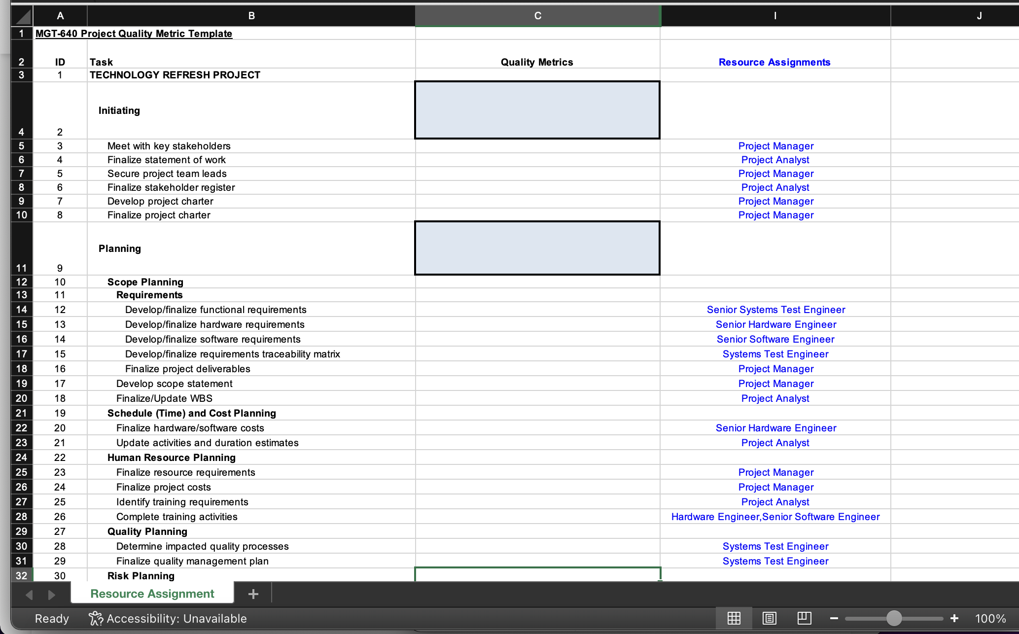Switch to Page Layout view icon
The width and height of the screenshot is (1019, 634).
769,618
